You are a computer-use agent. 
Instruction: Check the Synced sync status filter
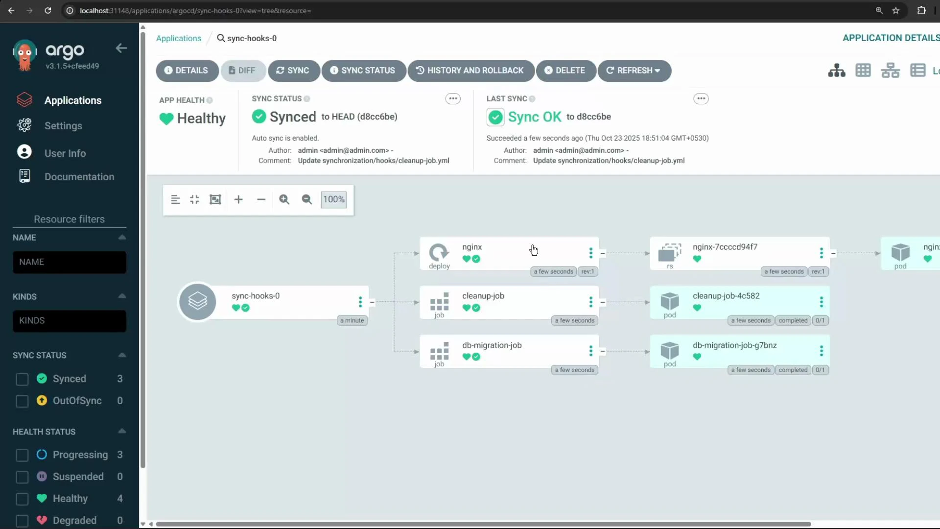click(22, 379)
